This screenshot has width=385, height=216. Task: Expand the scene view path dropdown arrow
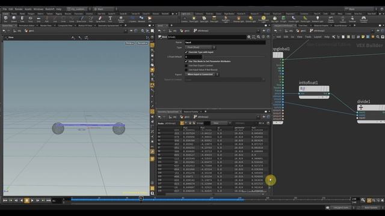point(126,31)
